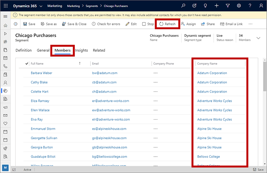Viewport: 267px width, 173px height.
Task: Click Save & Close
Action: click(x=74, y=24)
